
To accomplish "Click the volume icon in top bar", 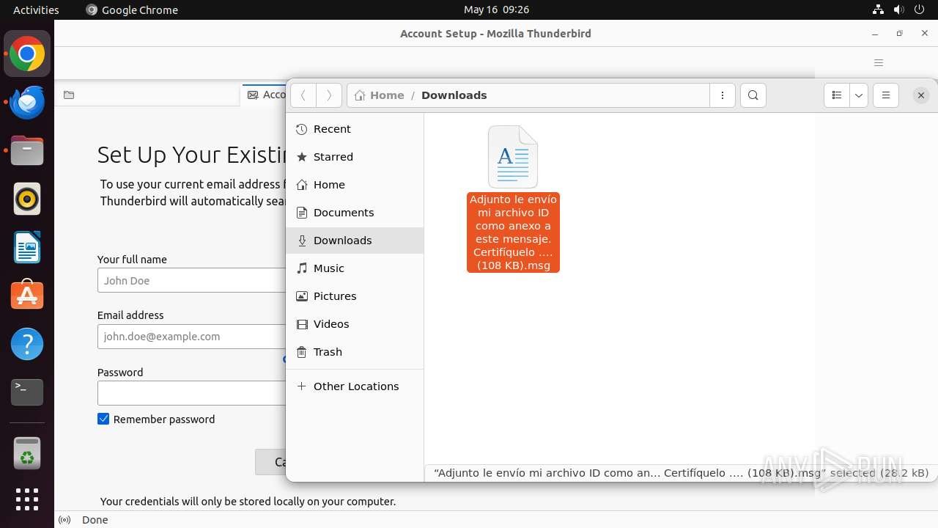I will (898, 10).
